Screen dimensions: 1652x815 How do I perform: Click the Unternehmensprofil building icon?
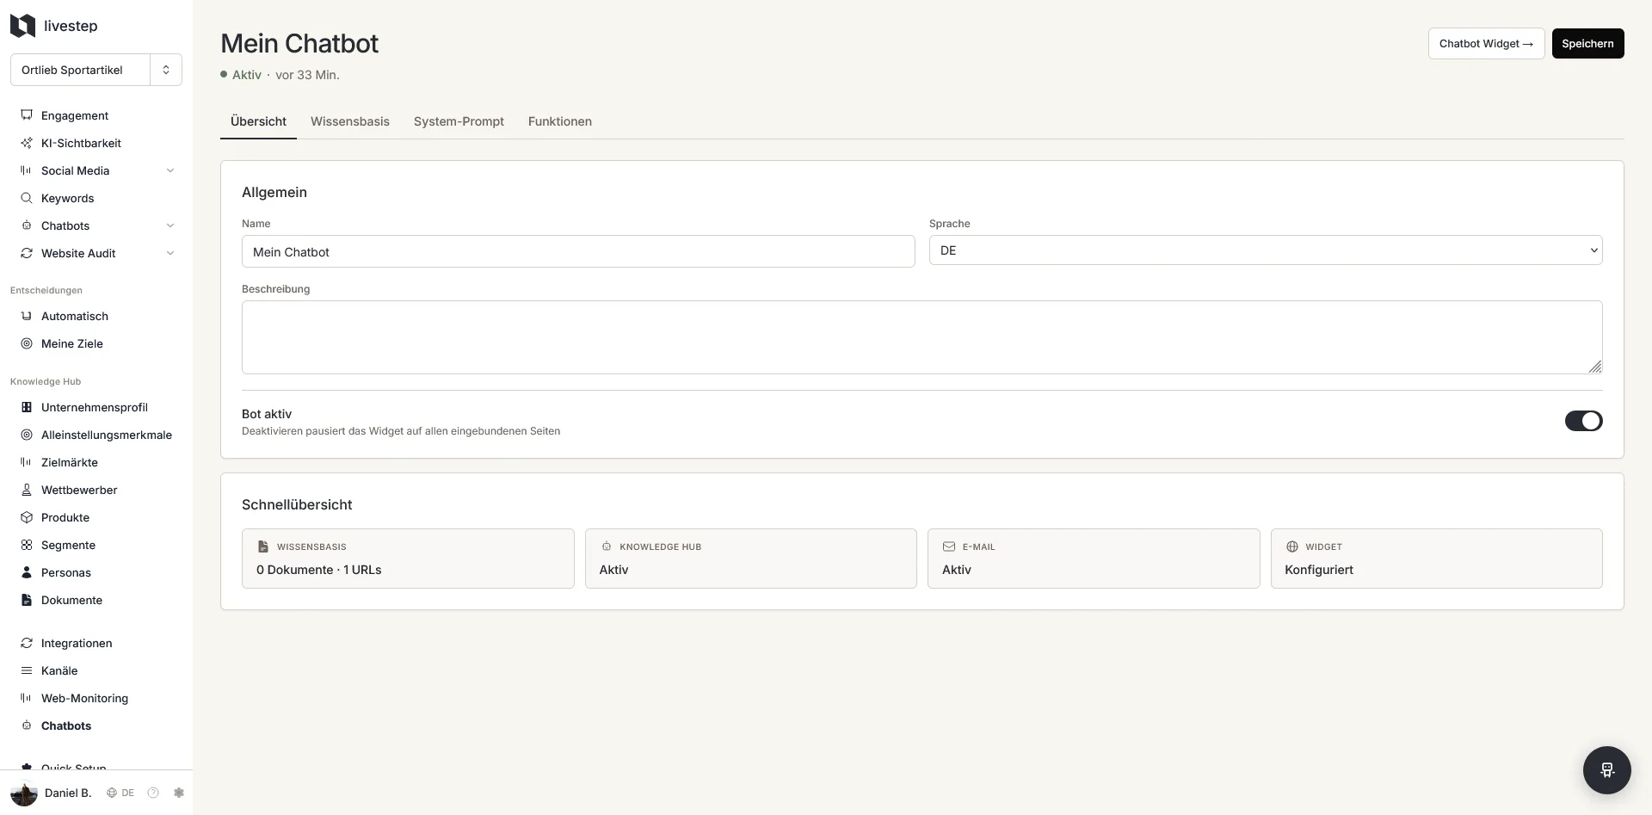pos(27,407)
